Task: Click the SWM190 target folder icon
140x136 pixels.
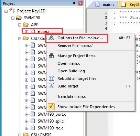Action: [x=19, y=18]
